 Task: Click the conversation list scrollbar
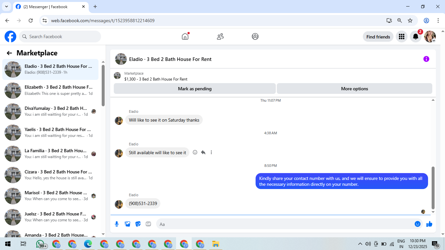point(103,85)
